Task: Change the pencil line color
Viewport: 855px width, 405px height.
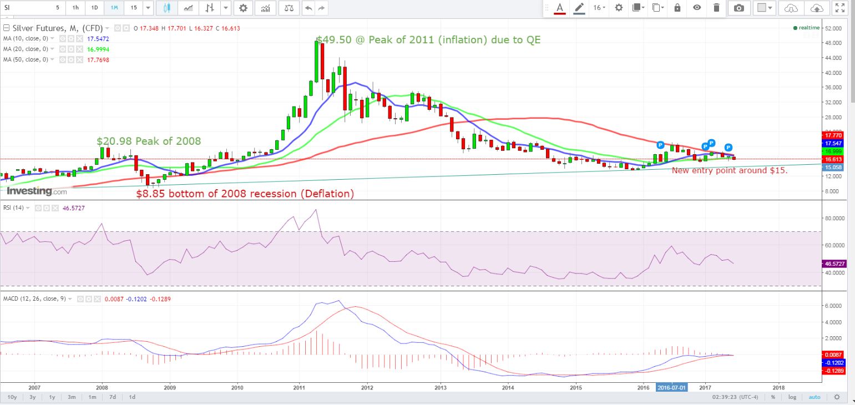Action: point(580,8)
